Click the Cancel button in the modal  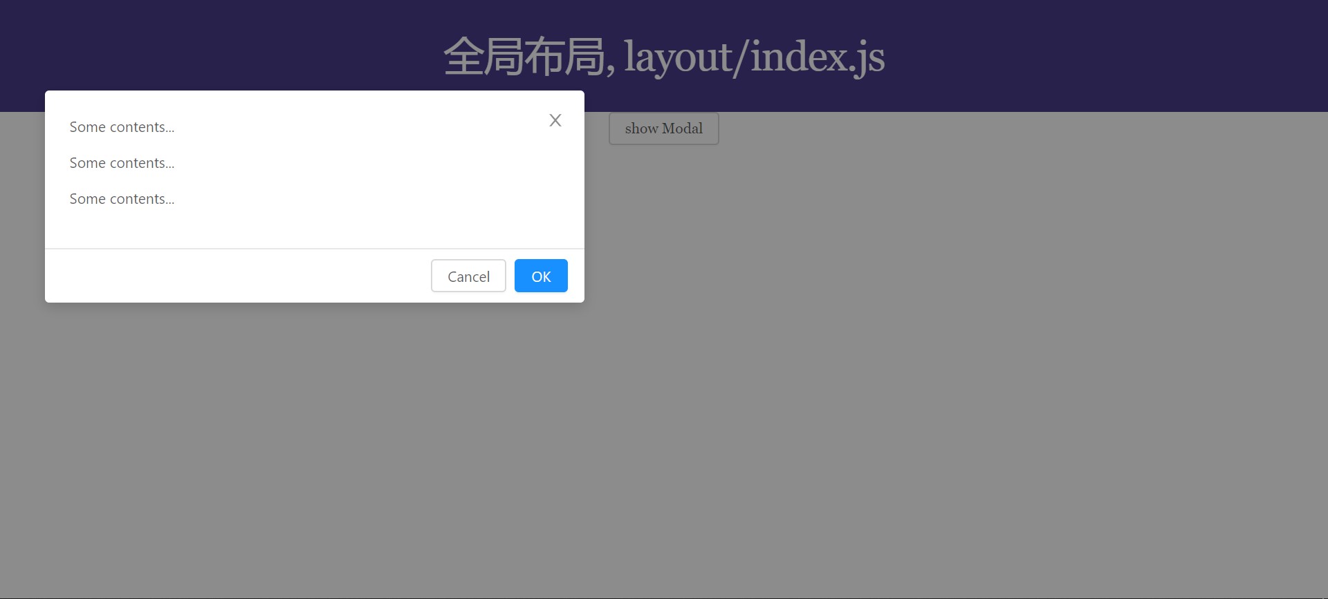468,276
